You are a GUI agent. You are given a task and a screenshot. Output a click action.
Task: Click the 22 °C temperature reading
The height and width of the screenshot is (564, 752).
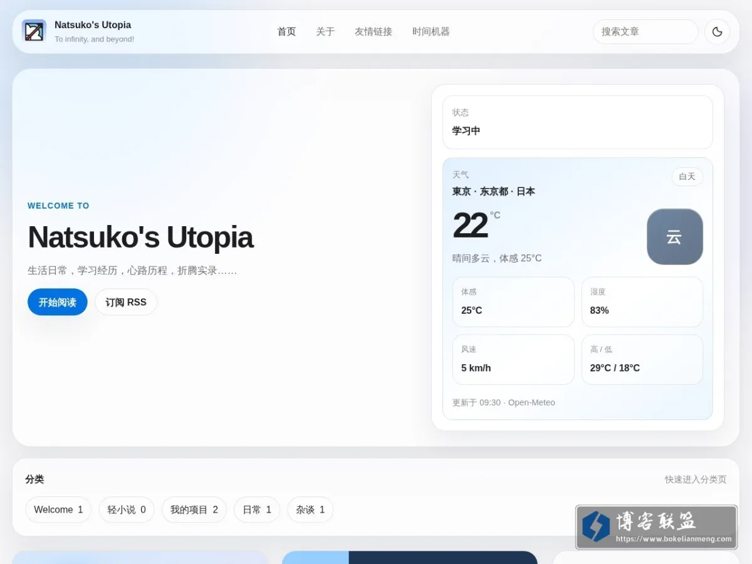(476, 226)
